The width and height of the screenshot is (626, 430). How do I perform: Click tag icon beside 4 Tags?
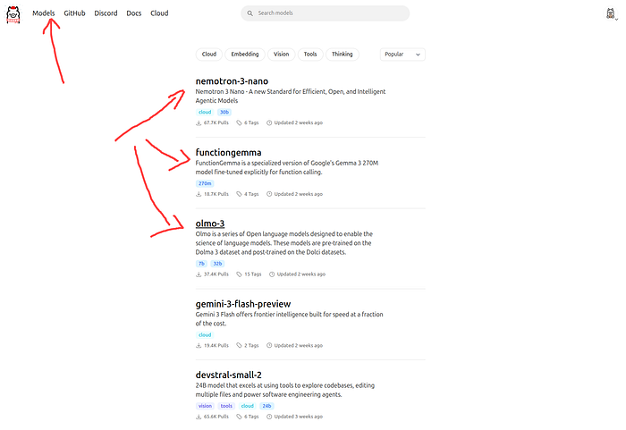coord(239,194)
